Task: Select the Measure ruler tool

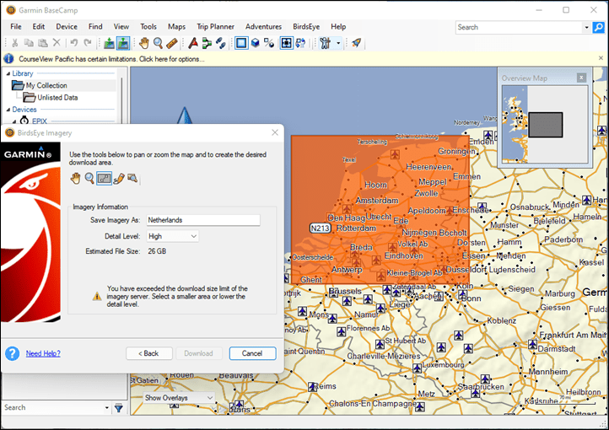Action: 172,43
